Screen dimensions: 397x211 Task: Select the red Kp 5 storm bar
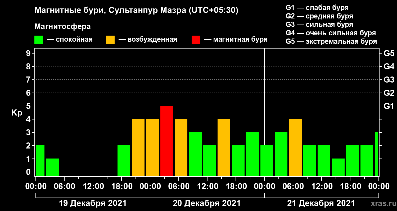(x=167, y=141)
